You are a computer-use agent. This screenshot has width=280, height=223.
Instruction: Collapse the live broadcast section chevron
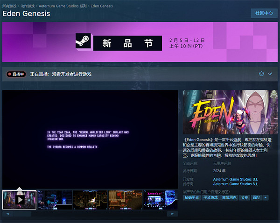coord(270,74)
